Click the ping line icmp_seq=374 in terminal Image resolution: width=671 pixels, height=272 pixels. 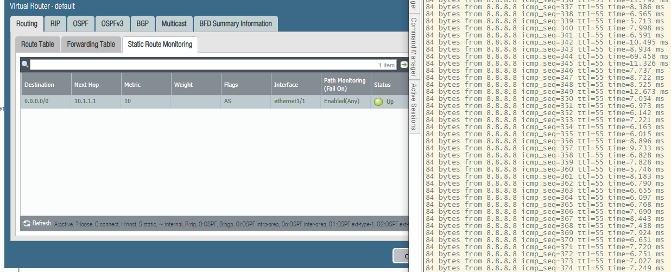[545, 268]
